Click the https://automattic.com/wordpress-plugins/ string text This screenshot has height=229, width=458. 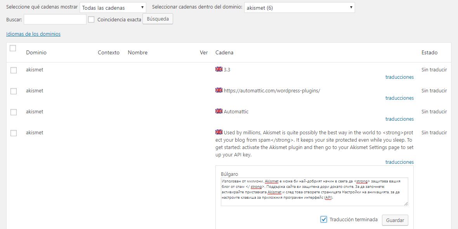click(272, 90)
